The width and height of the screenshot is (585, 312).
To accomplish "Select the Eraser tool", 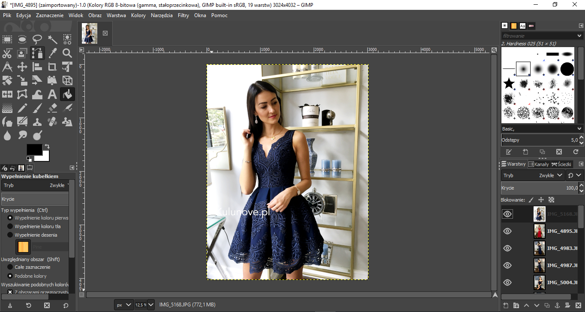I will [x=52, y=108].
